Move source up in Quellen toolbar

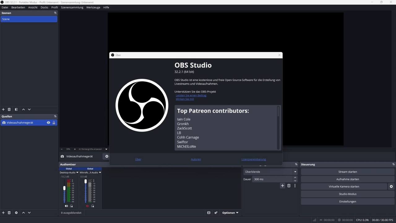pos(24,213)
